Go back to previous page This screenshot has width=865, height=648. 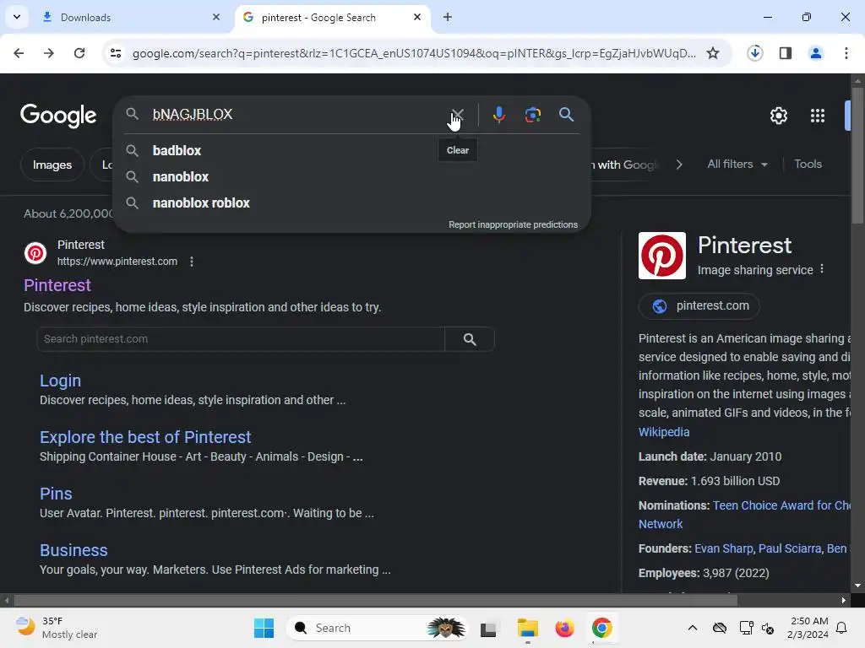point(19,53)
